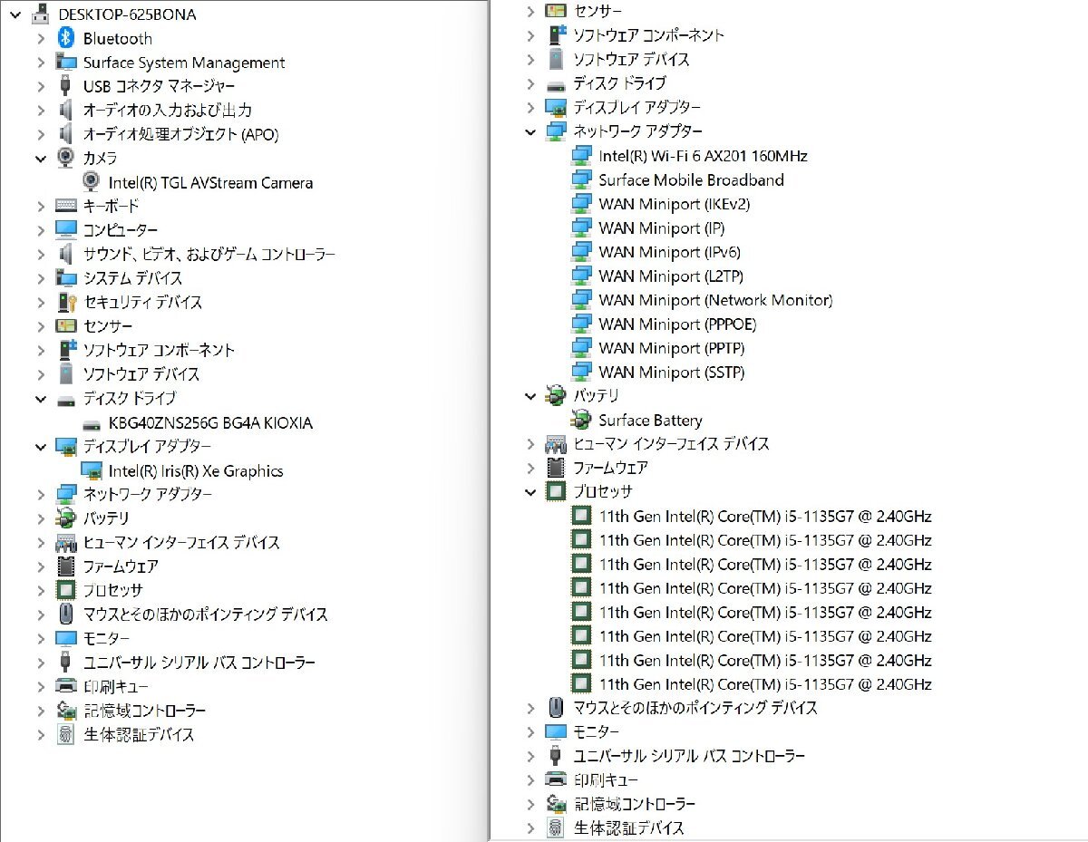Expand the サウンド、ビデオ、およびゲーム コントローラー chevron

coord(41,254)
